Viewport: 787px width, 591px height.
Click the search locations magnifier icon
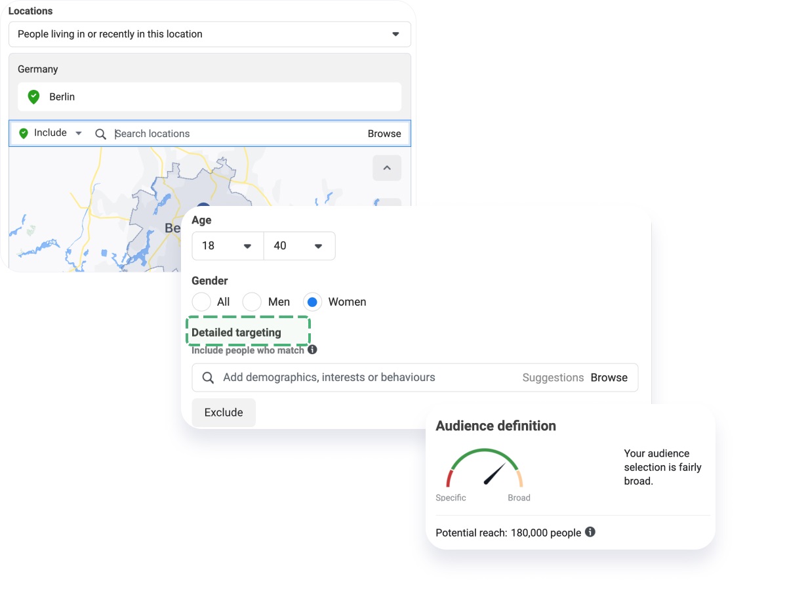coord(100,134)
